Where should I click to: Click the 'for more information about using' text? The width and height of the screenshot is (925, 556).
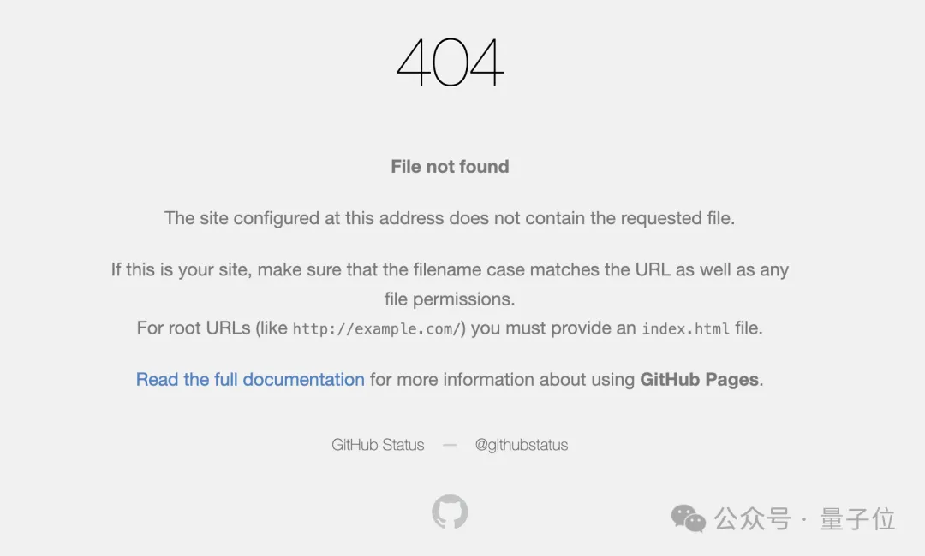[502, 380]
